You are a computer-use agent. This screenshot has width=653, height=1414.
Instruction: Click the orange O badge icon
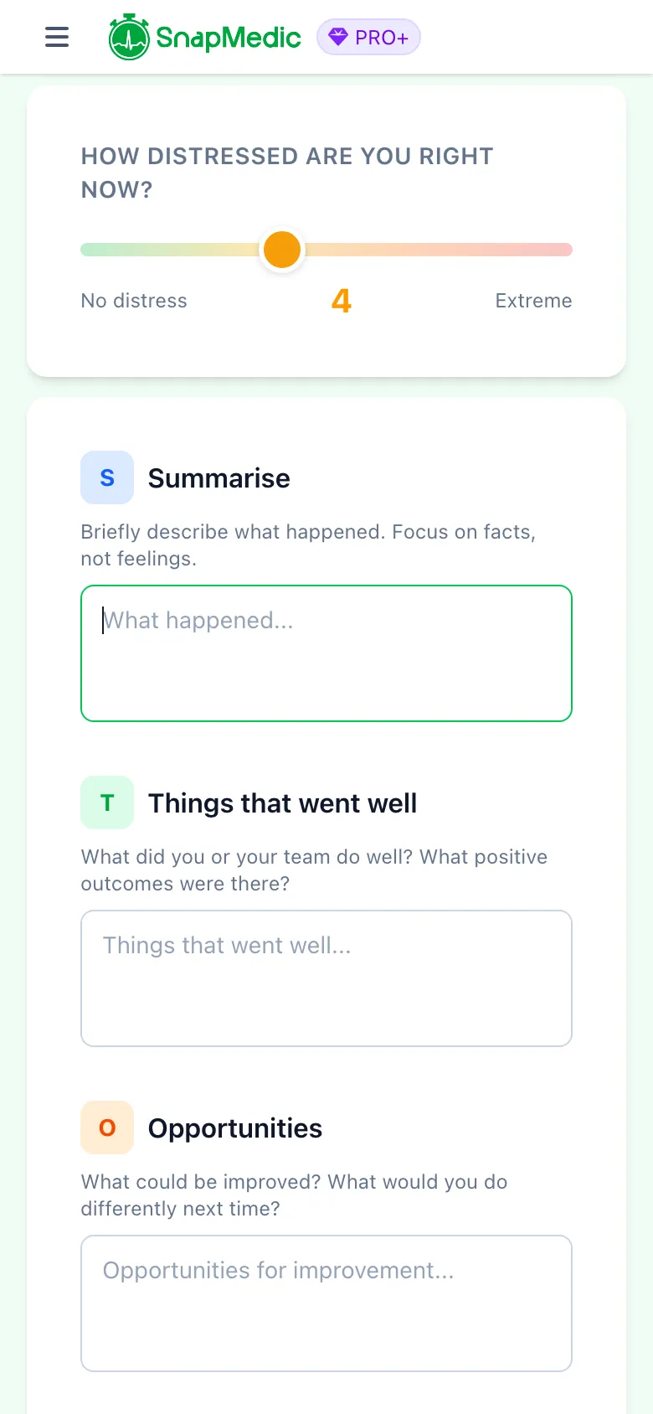107,1128
